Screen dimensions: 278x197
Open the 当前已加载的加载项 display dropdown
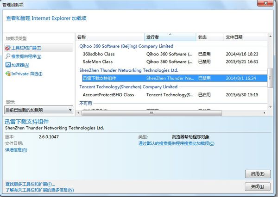38,110
